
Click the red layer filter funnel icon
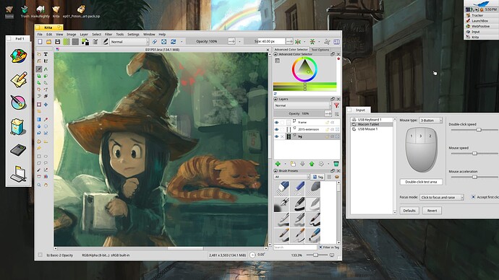coord(336,105)
